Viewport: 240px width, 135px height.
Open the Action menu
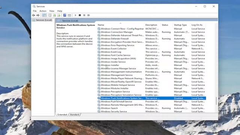coord(43,11)
